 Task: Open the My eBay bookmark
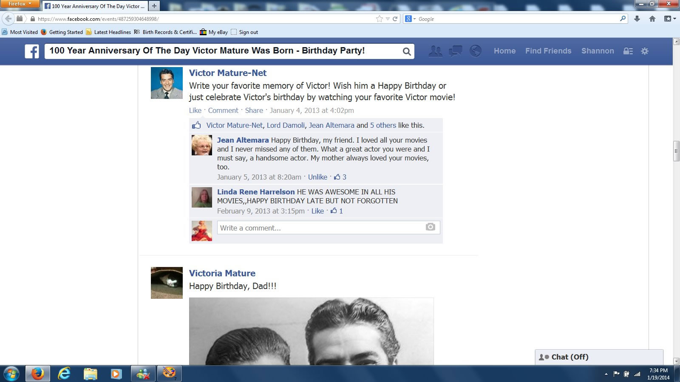214,32
